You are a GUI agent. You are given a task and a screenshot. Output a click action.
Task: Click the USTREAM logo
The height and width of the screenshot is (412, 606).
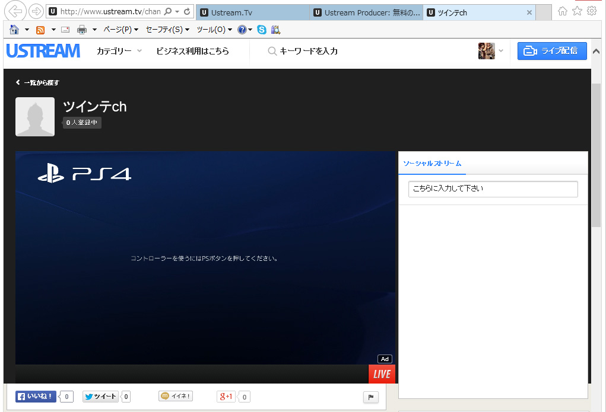[x=43, y=51]
